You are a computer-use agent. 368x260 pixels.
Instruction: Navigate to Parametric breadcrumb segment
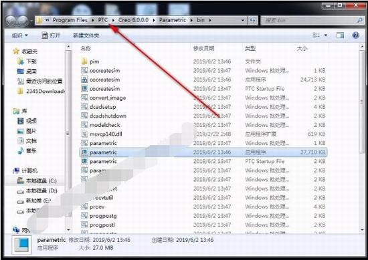point(173,20)
